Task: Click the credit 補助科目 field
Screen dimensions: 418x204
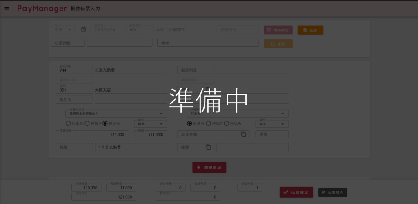Action: tap(196, 80)
